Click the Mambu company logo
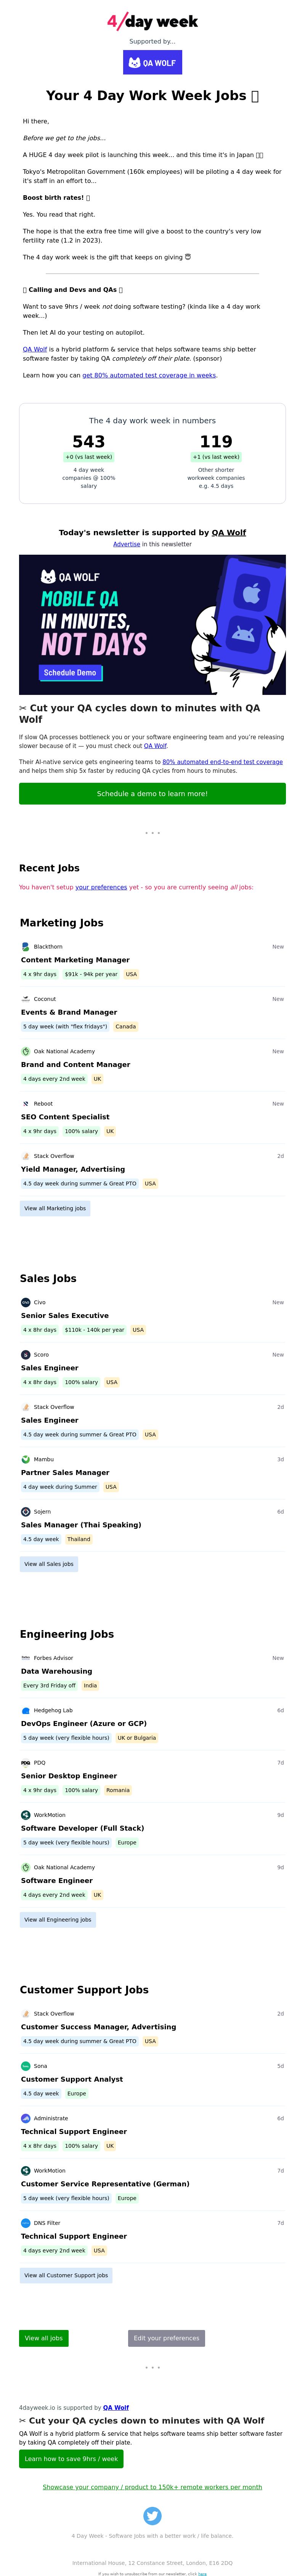Viewport: 305px width, 2576px height. 26,1459
